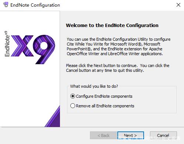Click the empty area inside the options group box

pyautogui.click(x=154, y=101)
